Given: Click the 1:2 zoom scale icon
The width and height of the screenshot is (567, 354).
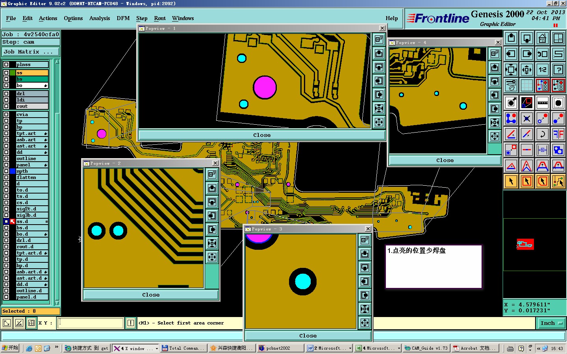Looking at the screenshot, I should 543,70.
